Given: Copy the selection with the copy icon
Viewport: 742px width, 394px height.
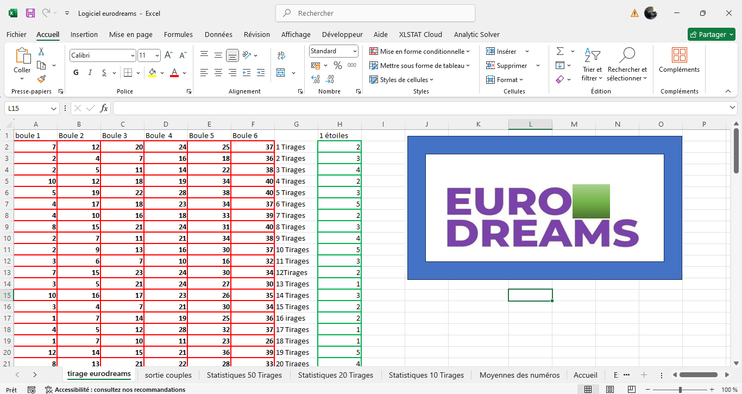Looking at the screenshot, I should pyautogui.click(x=41, y=65).
